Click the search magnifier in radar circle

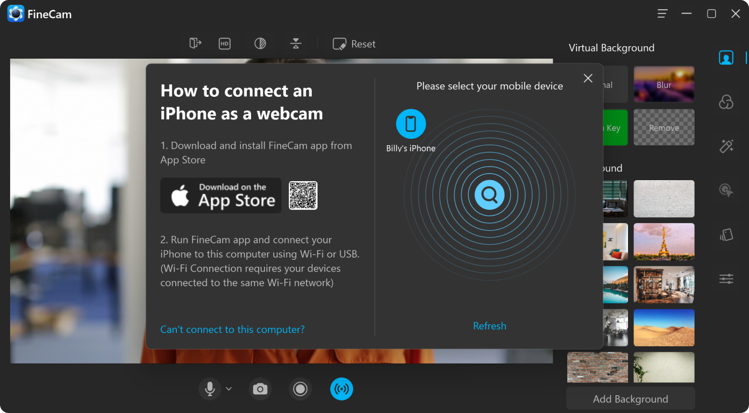click(x=489, y=195)
